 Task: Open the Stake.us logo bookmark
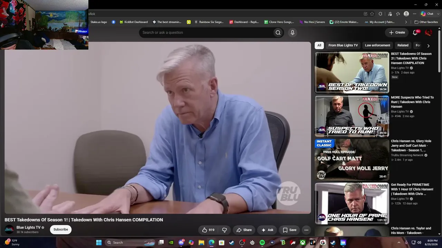click(99, 22)
